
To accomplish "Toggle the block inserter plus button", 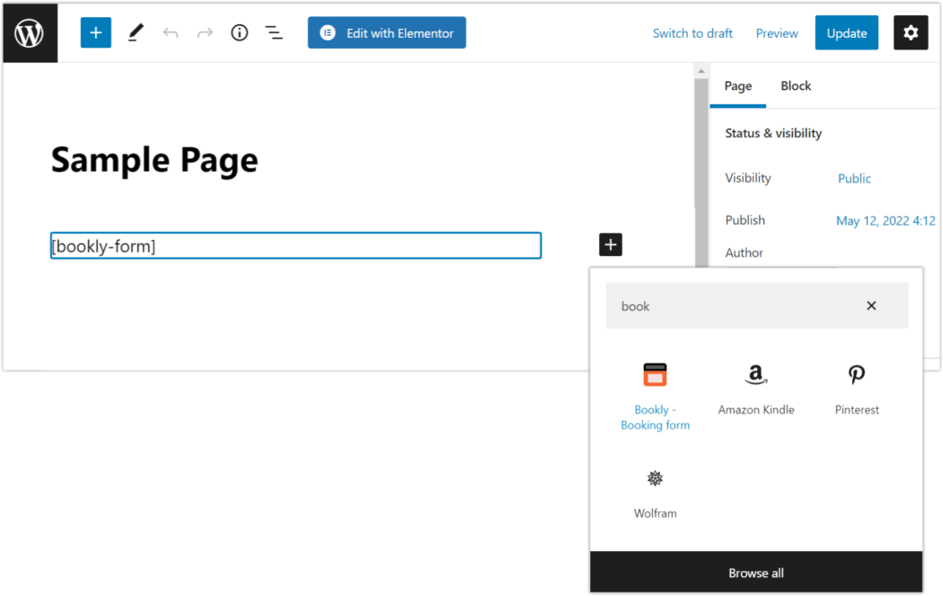I will [95, 32].
